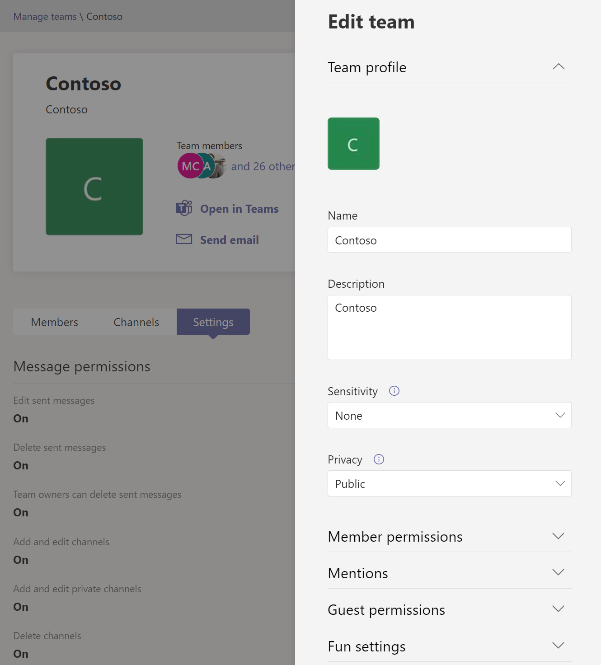Click the 'Edit team' panel heading
Viewport: 601px width, 665px height.
(x=371, y=22)
